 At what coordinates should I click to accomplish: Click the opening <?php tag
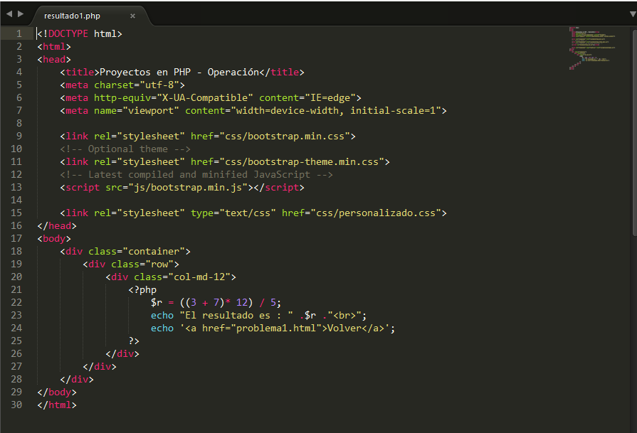[141, 289]
